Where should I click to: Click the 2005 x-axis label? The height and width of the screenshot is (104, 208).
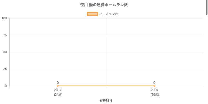coord(154,90)
